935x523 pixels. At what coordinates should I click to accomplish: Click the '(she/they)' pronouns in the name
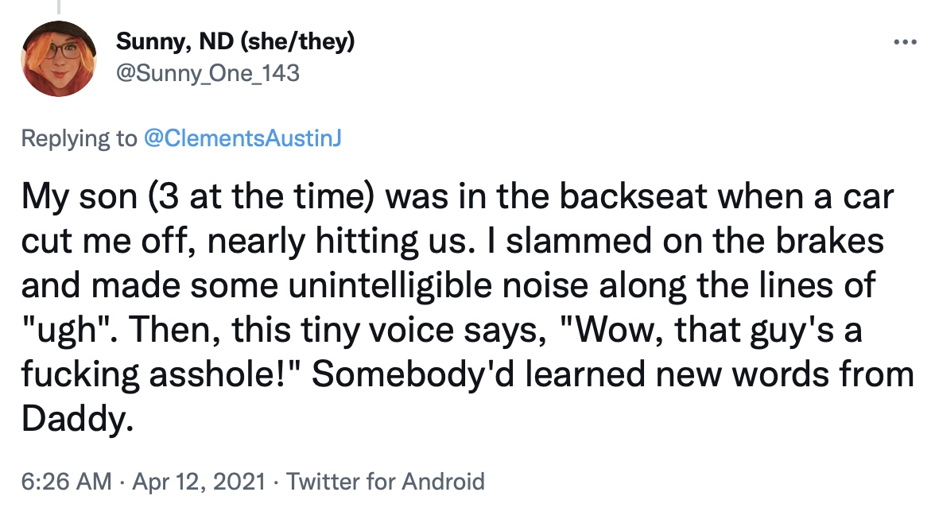point(297,41)
